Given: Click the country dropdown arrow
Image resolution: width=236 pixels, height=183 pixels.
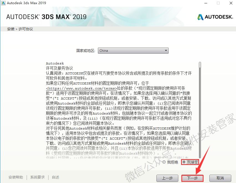Looking at the screenshot, I should [x=166, y=50].
